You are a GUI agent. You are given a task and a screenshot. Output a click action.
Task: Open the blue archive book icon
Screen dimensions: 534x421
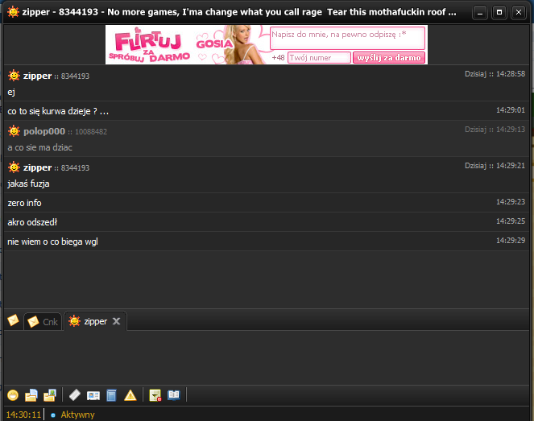(111, 395)
